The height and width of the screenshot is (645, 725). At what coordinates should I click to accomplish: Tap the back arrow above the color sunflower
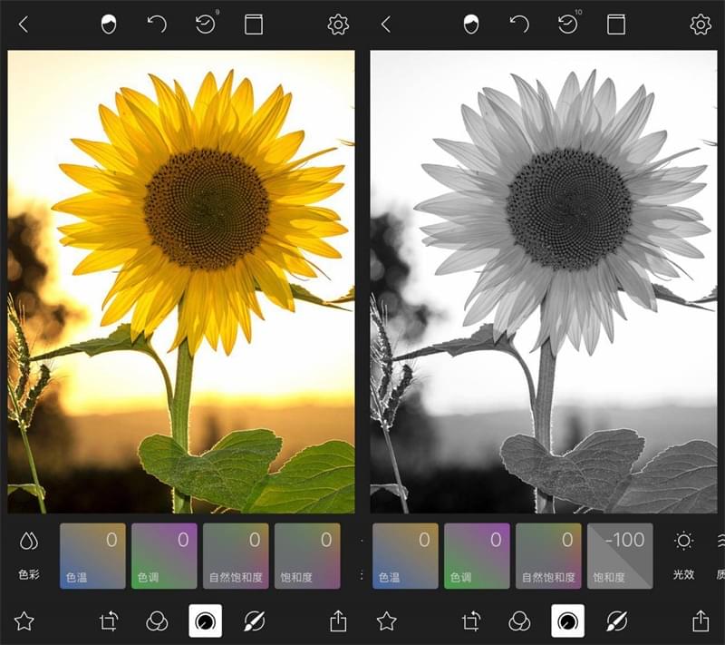[24, 24]
